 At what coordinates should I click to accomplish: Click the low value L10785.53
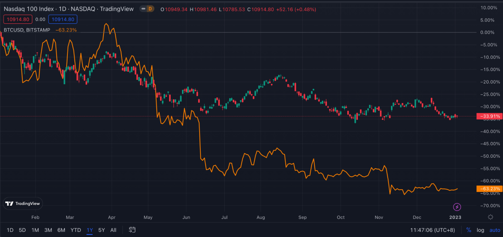point(232,9)
